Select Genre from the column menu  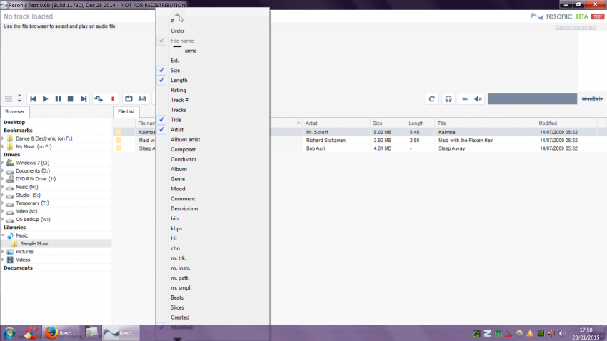click(178, 179)
